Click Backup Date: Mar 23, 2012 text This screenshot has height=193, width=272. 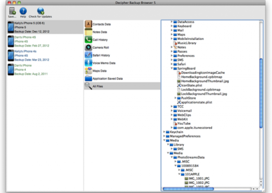(x=32, y=60)
